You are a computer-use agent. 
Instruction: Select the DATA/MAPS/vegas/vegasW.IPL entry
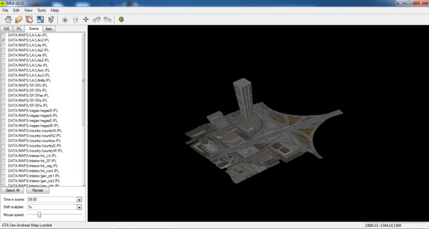coord(33,125)
